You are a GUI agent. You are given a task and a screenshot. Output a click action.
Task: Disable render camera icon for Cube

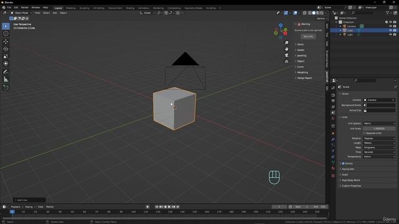coord(395,30)
